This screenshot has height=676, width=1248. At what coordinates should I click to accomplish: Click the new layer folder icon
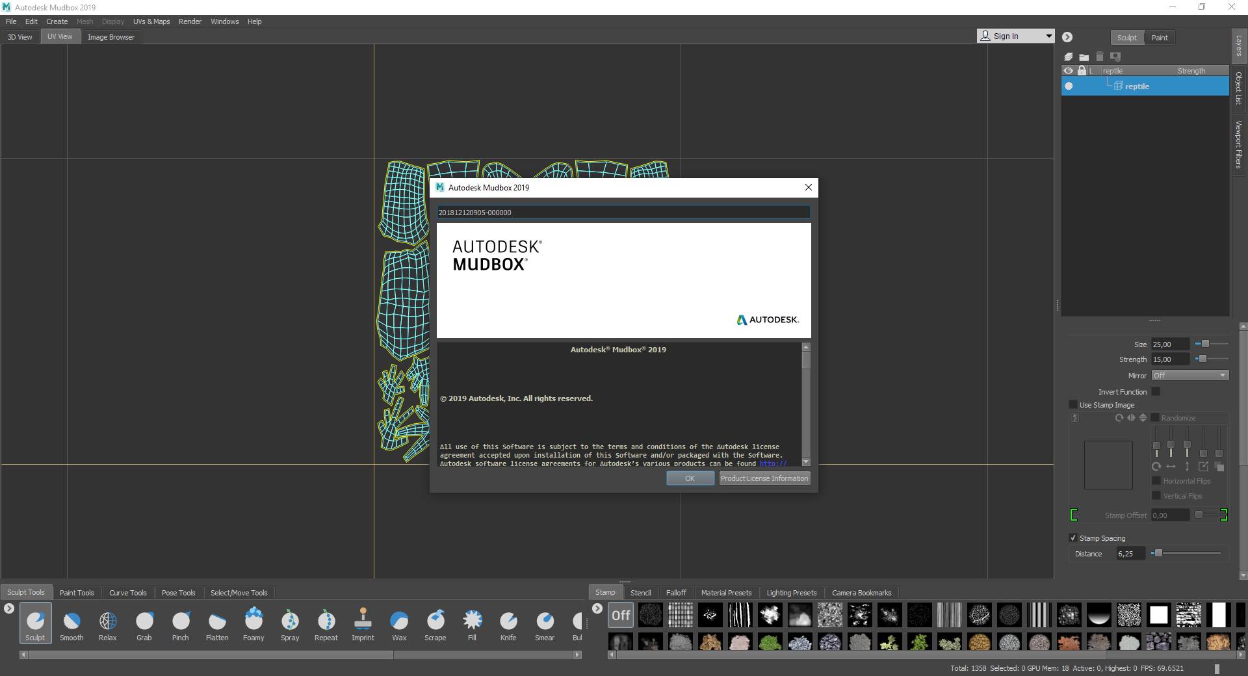point(1084,57)
